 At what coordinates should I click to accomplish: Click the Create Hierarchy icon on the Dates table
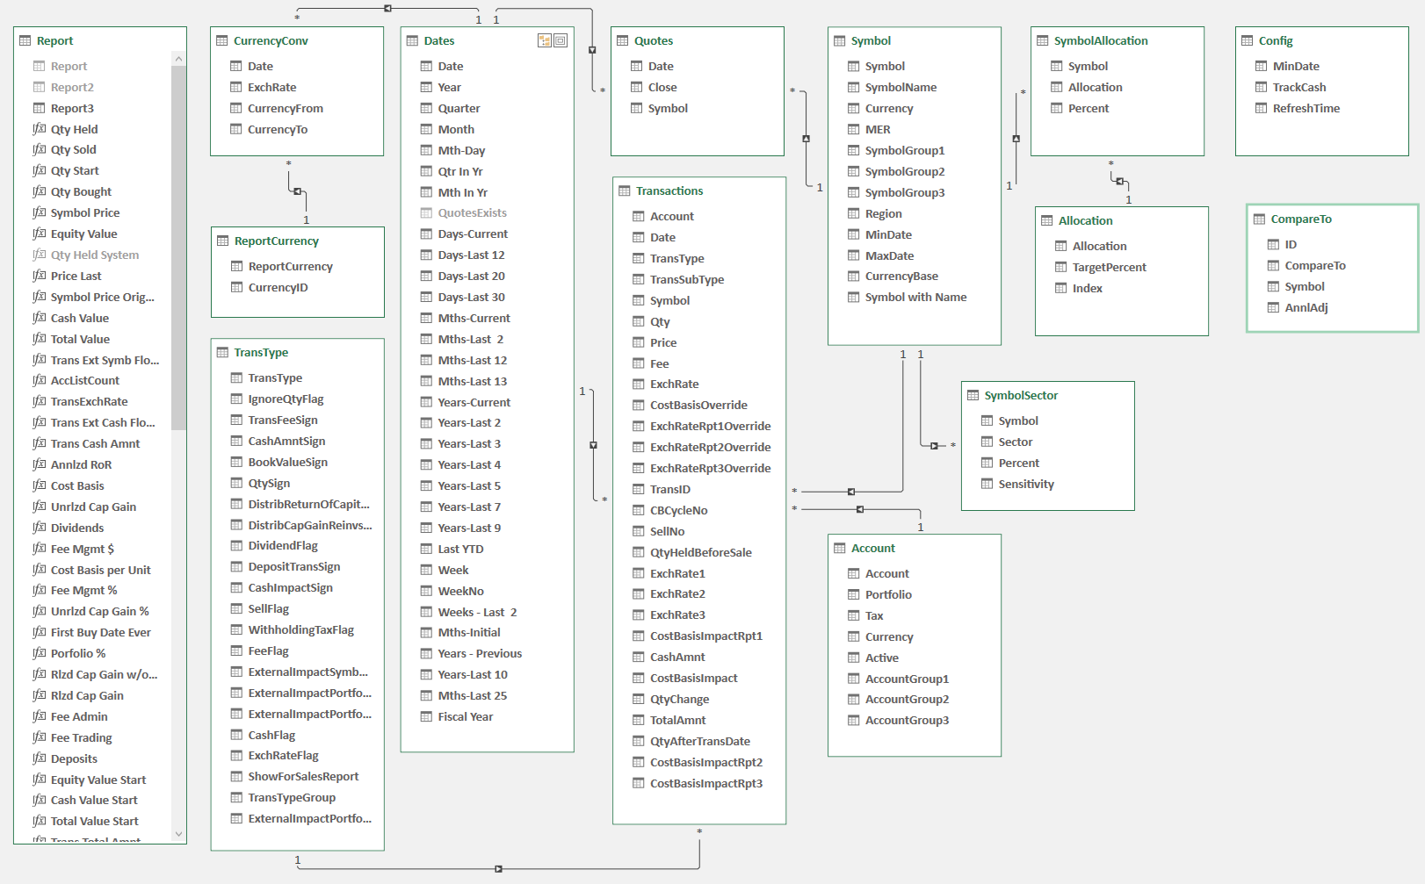click(546, 40)
